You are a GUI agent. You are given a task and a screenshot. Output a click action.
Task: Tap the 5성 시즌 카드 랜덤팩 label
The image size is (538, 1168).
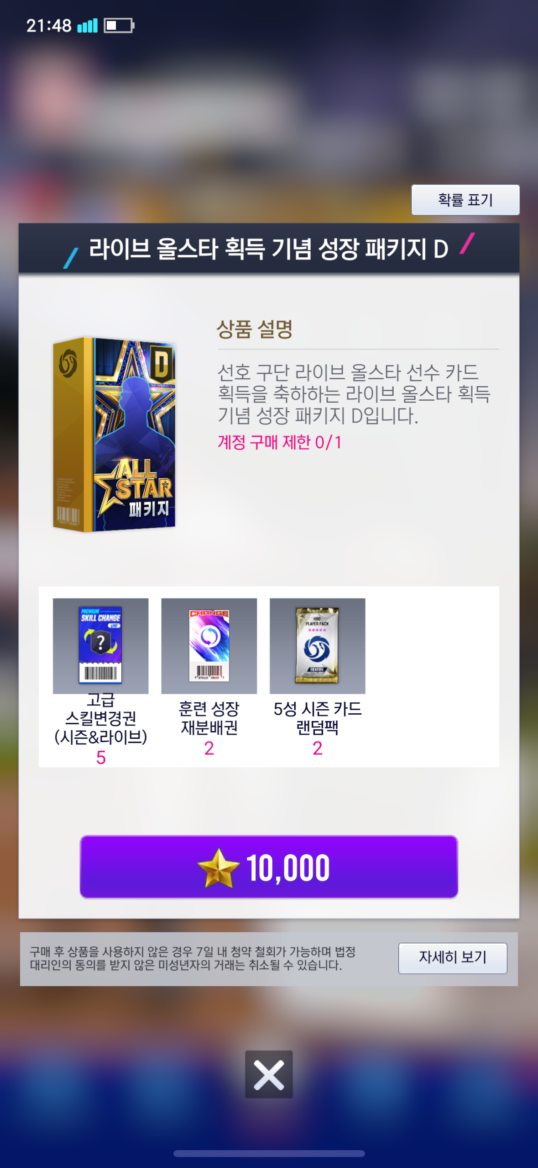pos(317,718)
